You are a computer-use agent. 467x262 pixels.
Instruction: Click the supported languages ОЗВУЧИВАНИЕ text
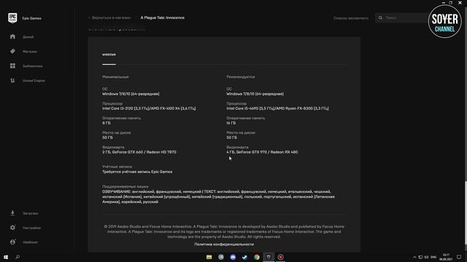point(218,196)
